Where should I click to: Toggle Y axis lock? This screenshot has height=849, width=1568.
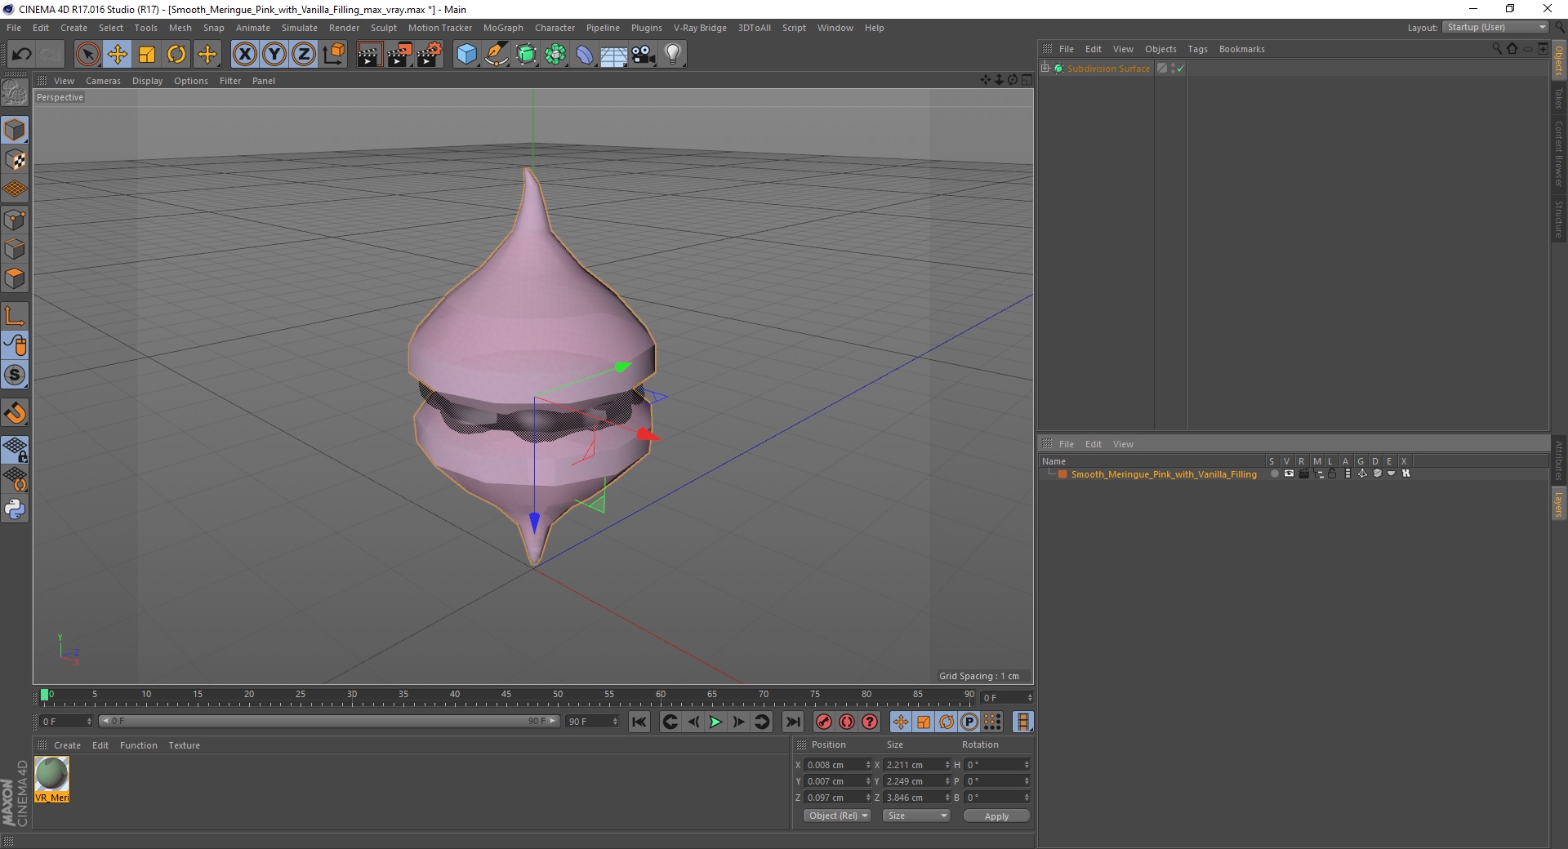274,55
